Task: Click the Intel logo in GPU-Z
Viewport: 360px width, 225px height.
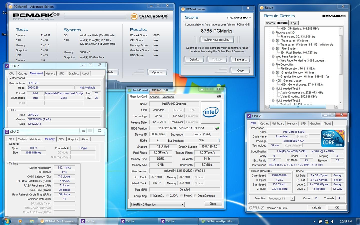Action: pos(210,112)
